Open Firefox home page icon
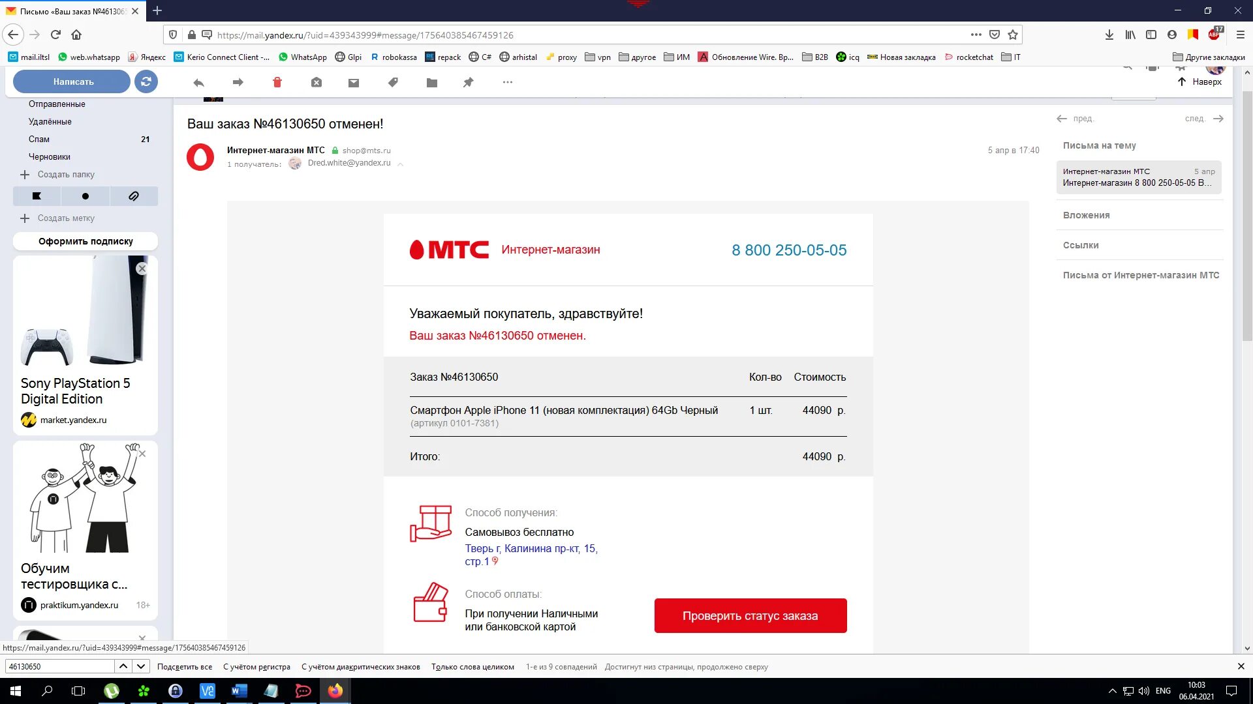Viewport: 1253px width, 704px height. tap(76, 35)
